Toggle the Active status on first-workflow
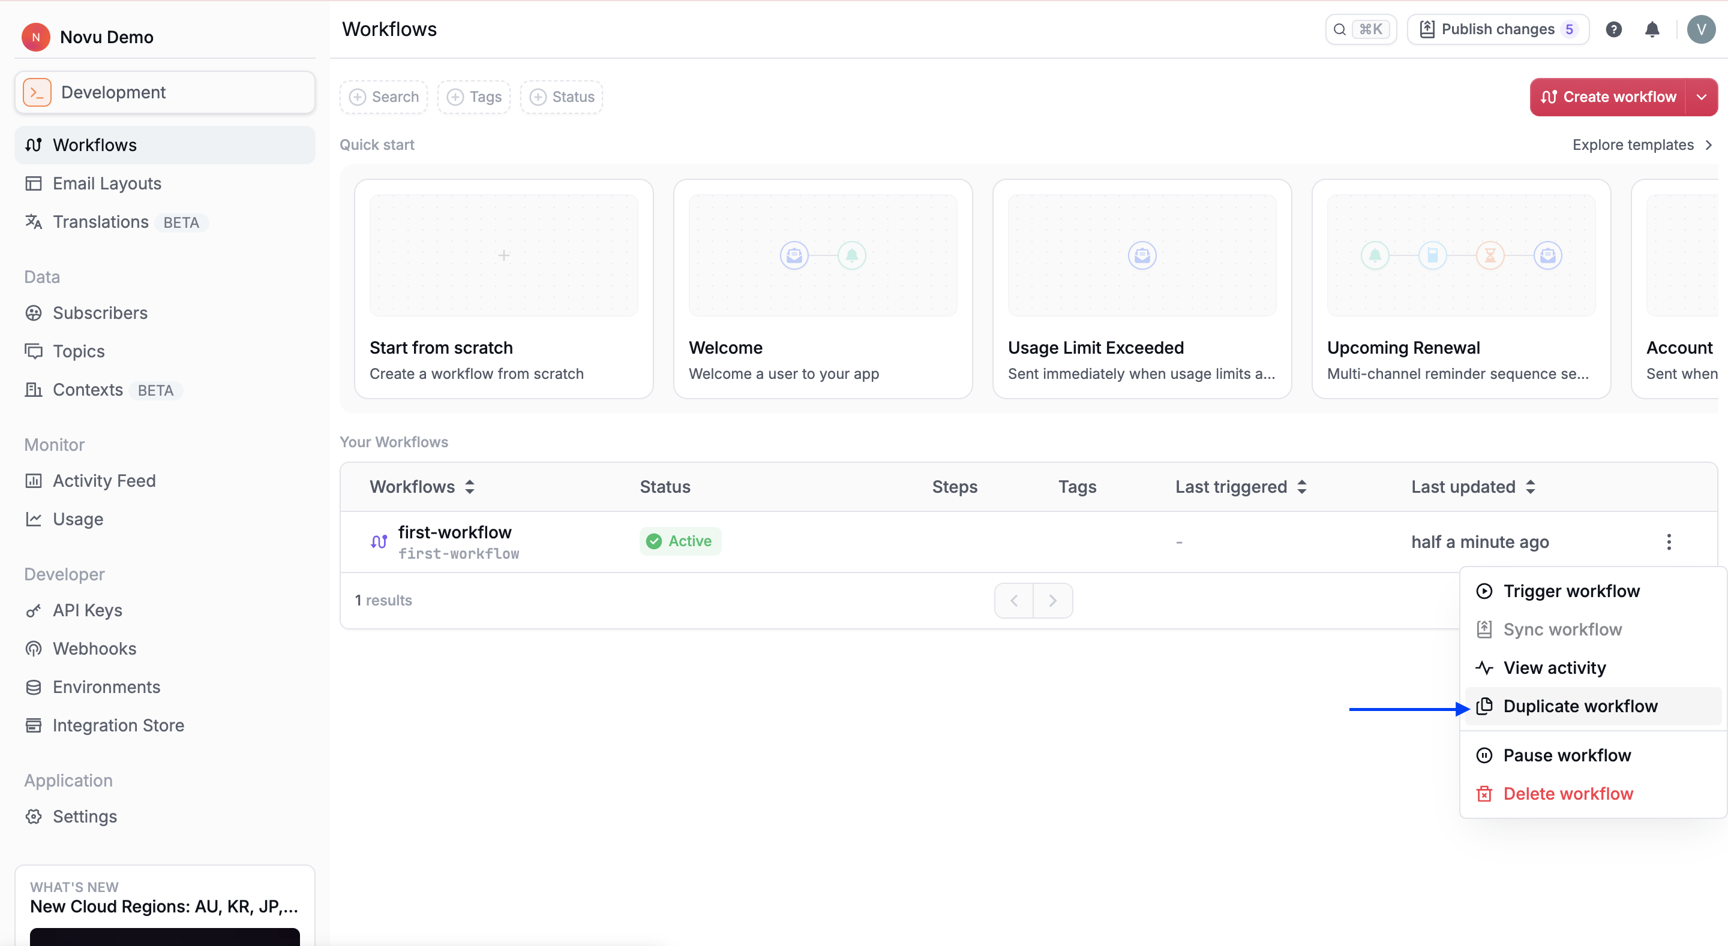Viewport: 1728px width, 946px height. point(680,540)
